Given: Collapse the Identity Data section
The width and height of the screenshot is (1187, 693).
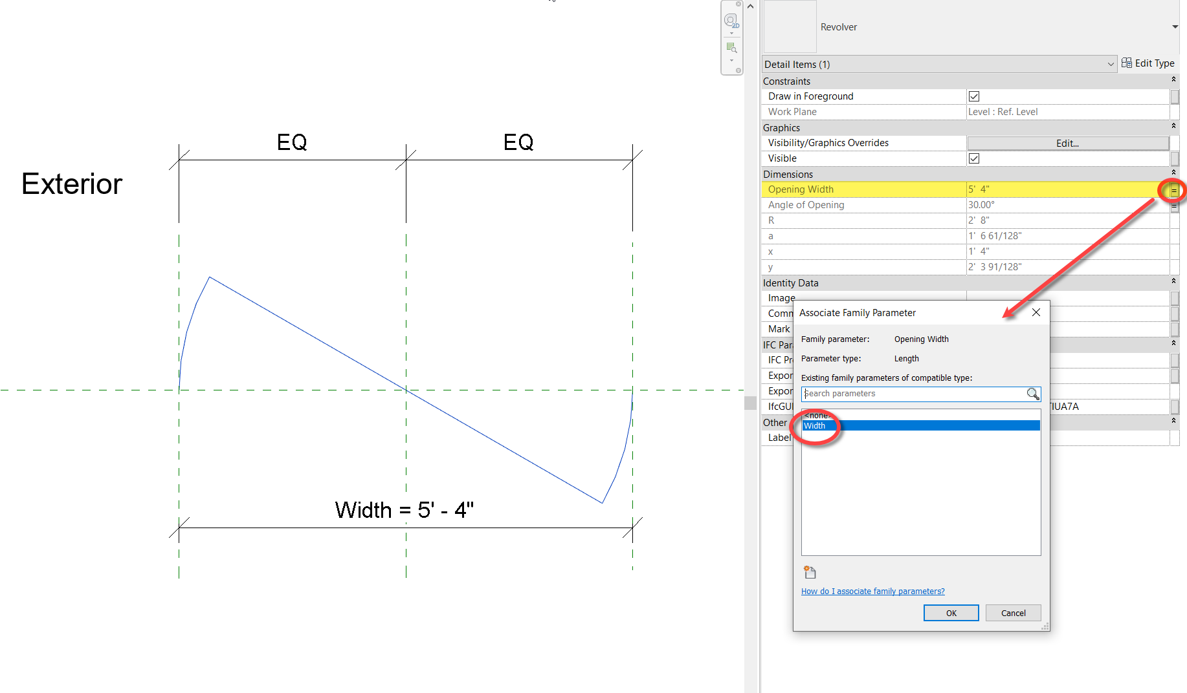Looking at the screenshot, I should pyautogui.click(x=1173, y=281).
